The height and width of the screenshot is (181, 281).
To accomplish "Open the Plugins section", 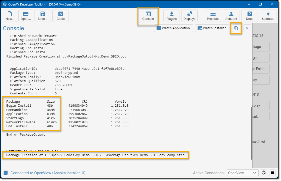I will 171,16.
